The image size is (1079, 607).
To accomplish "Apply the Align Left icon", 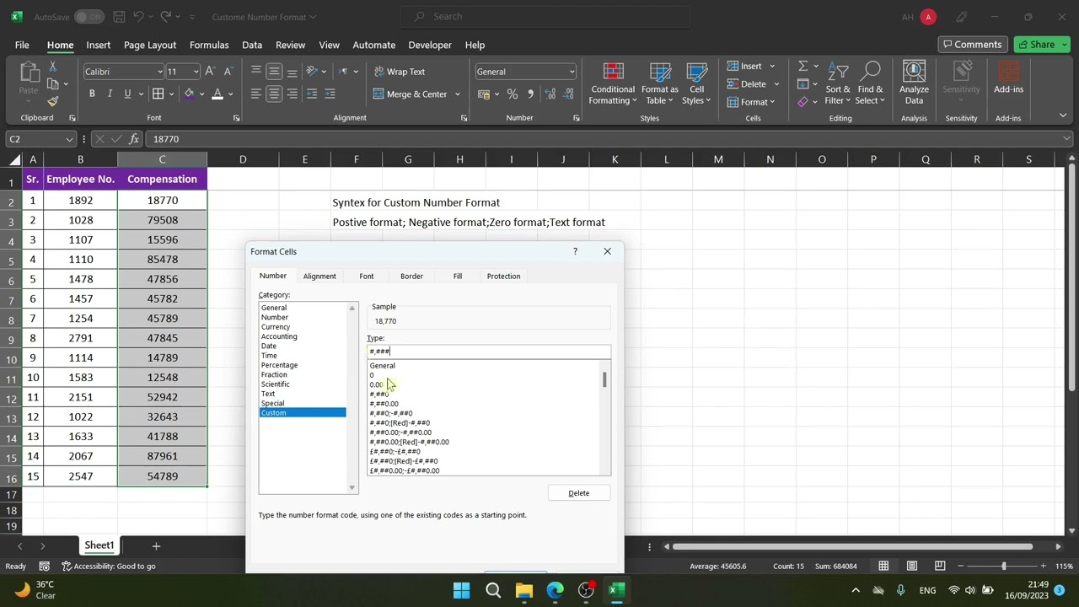I will (256, 94).
